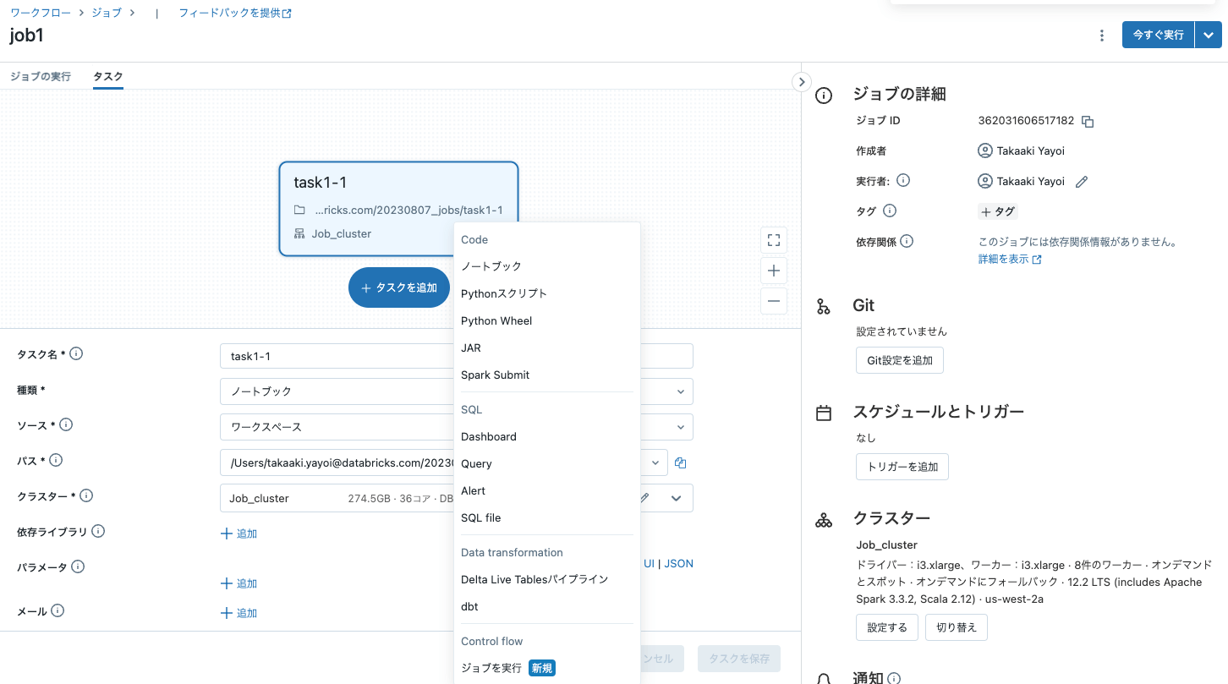The image size is (1228, 684).
Task: Expand the 今すぐ実行 dropdown arrow
Action: click(1209, 36)
